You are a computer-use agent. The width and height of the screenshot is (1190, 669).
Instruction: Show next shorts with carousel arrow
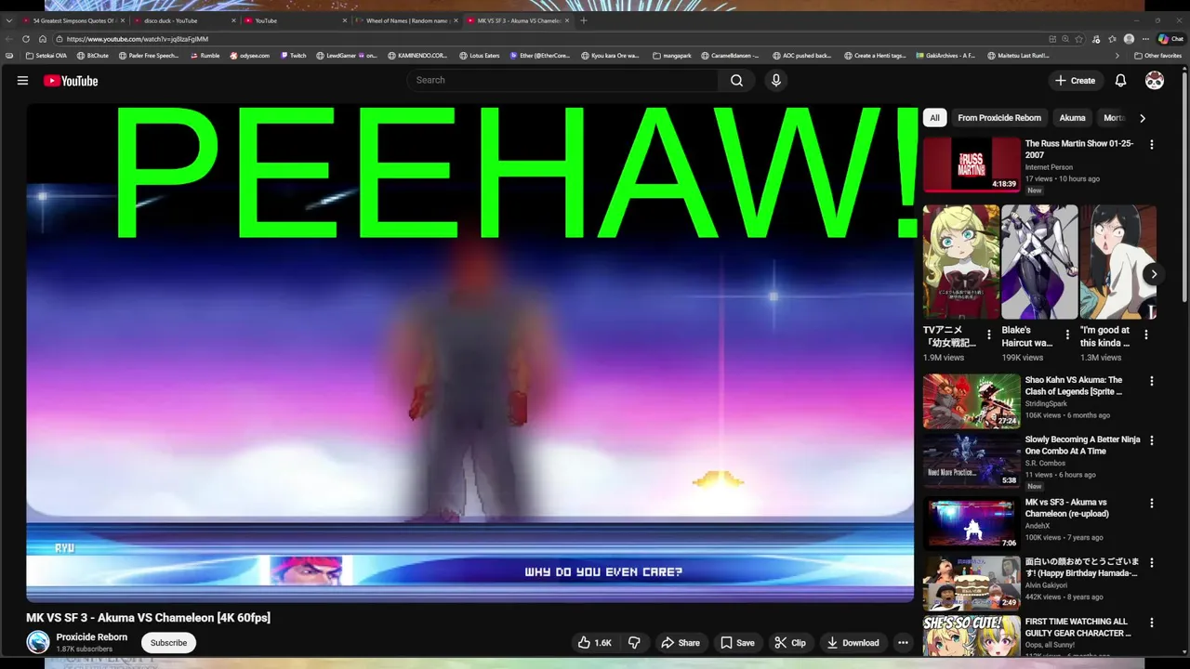[1154, 274]
